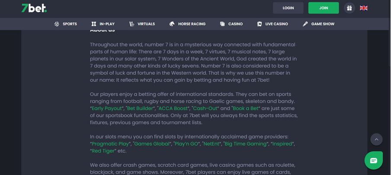Viewport: 391px width, 175px height.
Task: Click the 7bet logo
Action: [34, 8]
